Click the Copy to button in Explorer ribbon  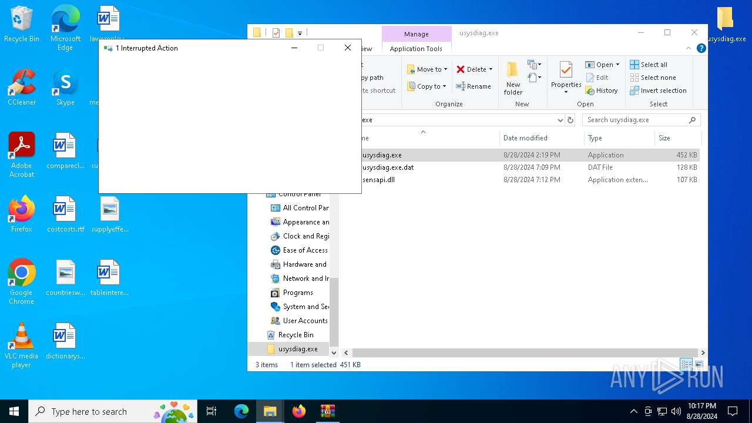tap(427, 86)
